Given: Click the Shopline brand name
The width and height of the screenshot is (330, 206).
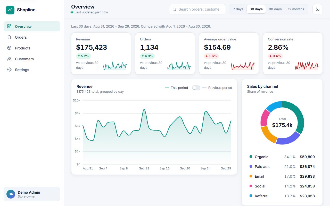Looking at the screenshot, I should 26,10.
